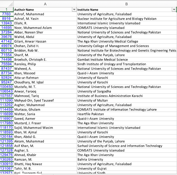Select cell 'Chohan, Zahid H.'
The width and height of the screenshot is (177, 175).
click(45, 46)
